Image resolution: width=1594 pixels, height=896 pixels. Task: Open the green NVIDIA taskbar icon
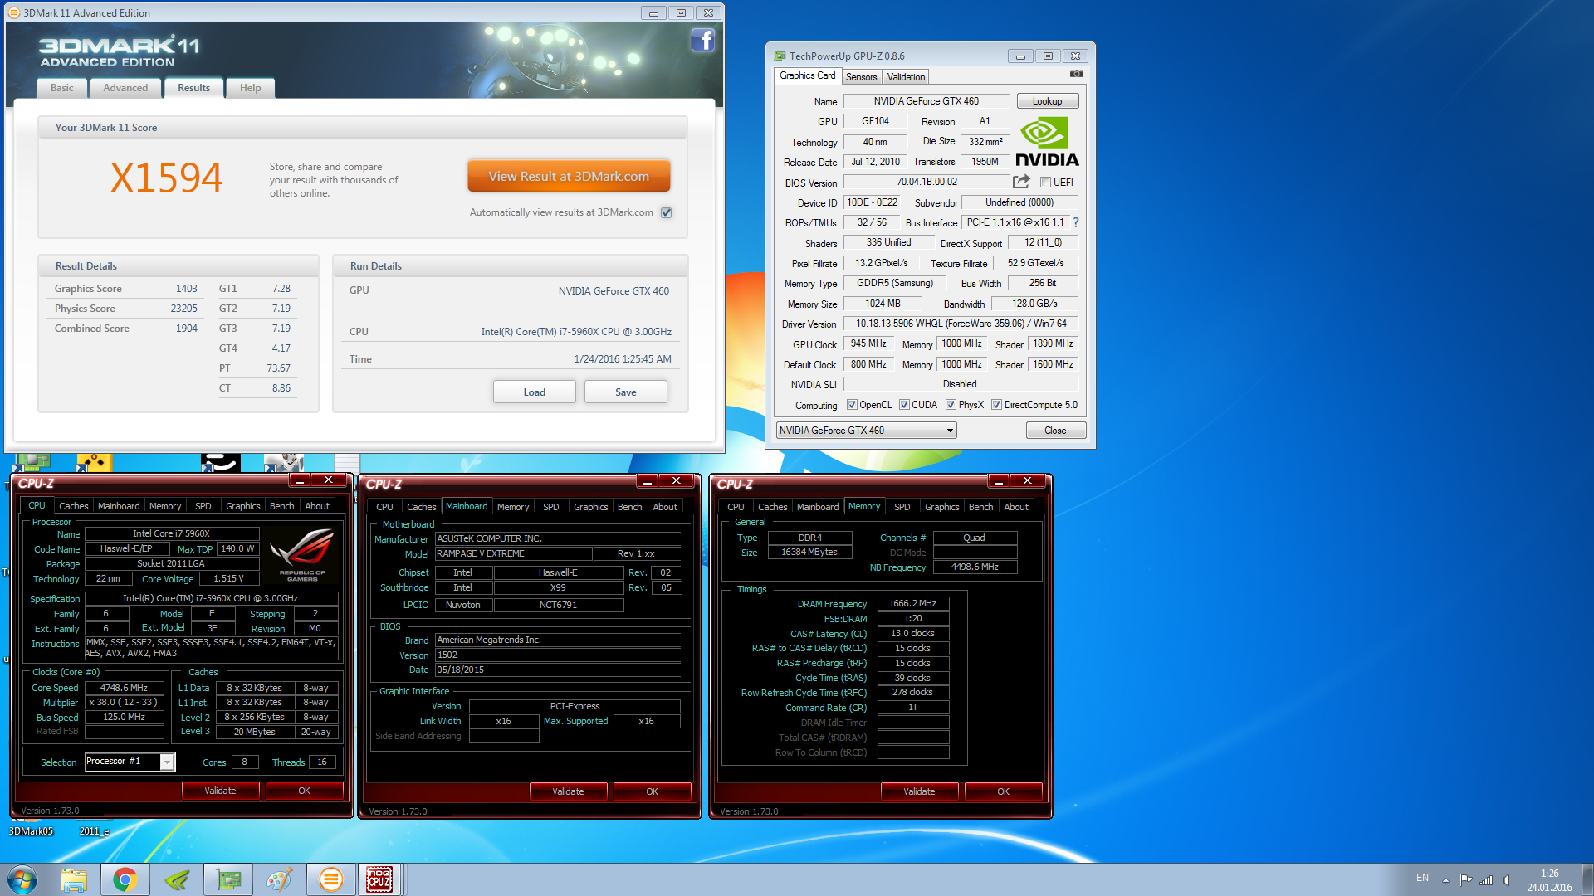point(177,879)
